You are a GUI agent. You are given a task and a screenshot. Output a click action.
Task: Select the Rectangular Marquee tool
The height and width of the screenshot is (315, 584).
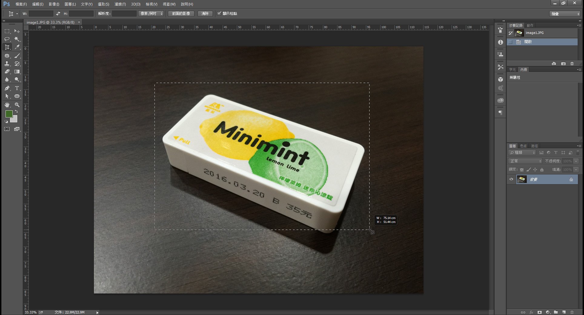pos(7,31)
